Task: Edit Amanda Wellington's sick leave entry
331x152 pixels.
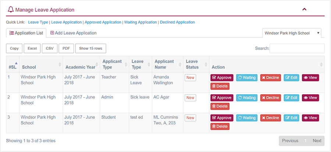Action: [x=291, y=78]
